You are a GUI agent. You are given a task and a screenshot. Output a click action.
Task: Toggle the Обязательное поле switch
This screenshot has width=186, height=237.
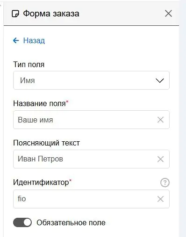click(22, 222)
